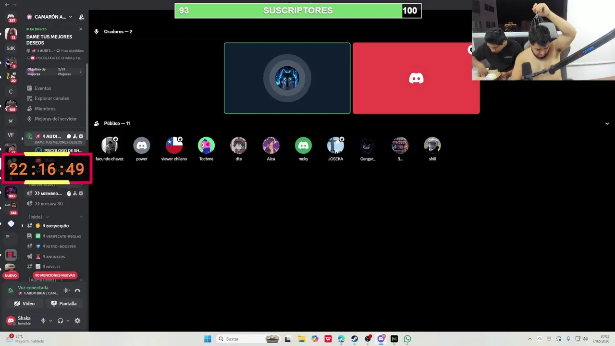The width and height of the screenshot is (615, 346).
Task: Open JOSEKA audience avatar
Action: point(335,145)
